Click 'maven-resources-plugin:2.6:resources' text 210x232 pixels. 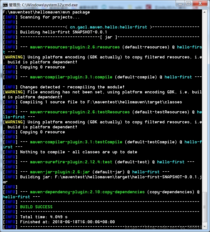pyautogui.click(x=75, y=47)
